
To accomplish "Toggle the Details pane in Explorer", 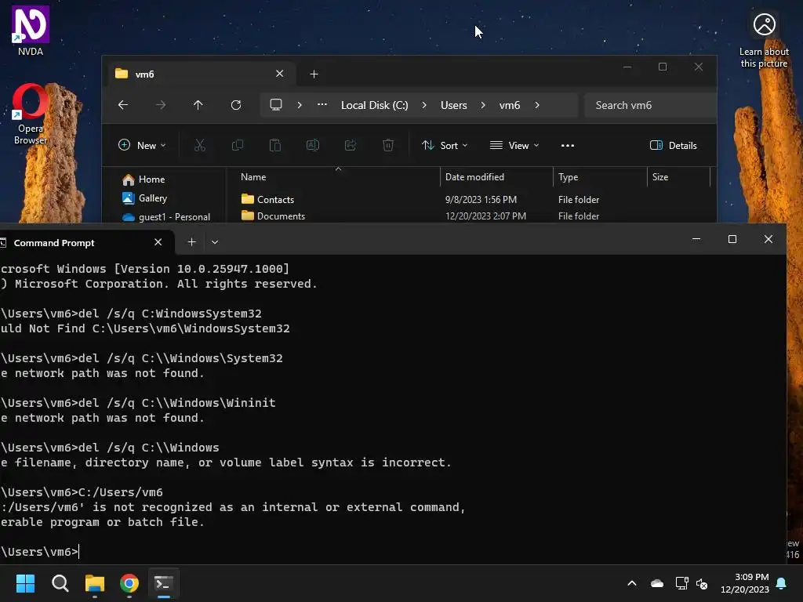I will click(673, 145).
